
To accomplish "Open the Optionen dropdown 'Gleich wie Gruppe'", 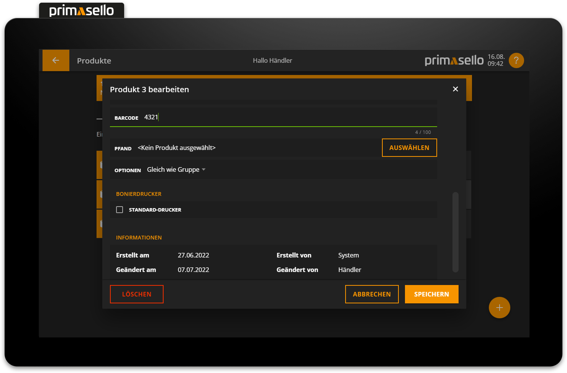I will pyautogui.click(x=173, y=170).
